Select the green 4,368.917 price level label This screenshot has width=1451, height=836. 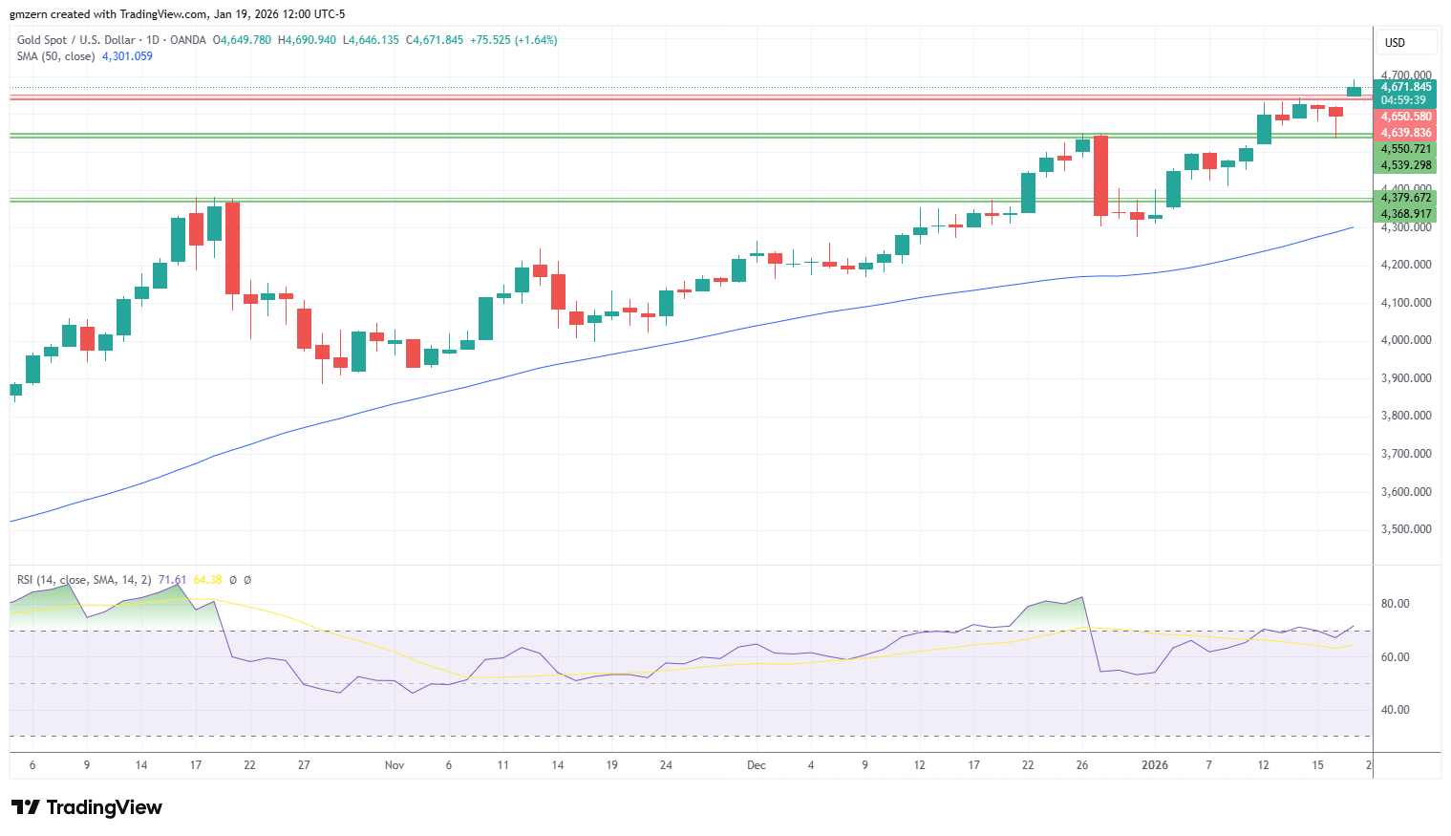point(1405,214)
